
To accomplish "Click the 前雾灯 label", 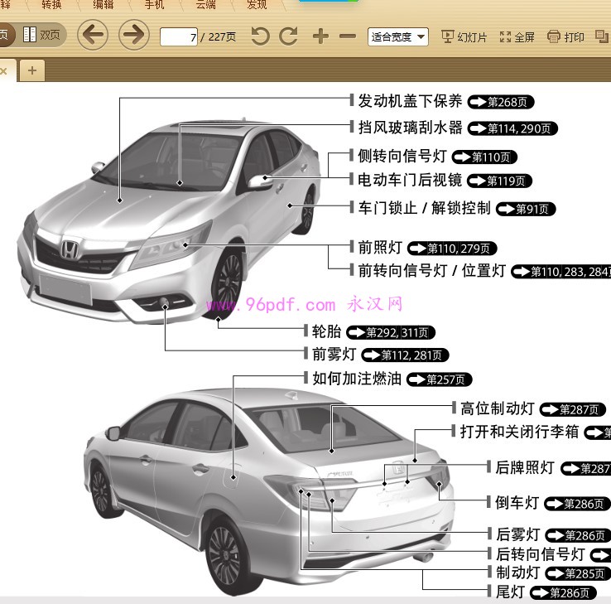I will [334, 354].
